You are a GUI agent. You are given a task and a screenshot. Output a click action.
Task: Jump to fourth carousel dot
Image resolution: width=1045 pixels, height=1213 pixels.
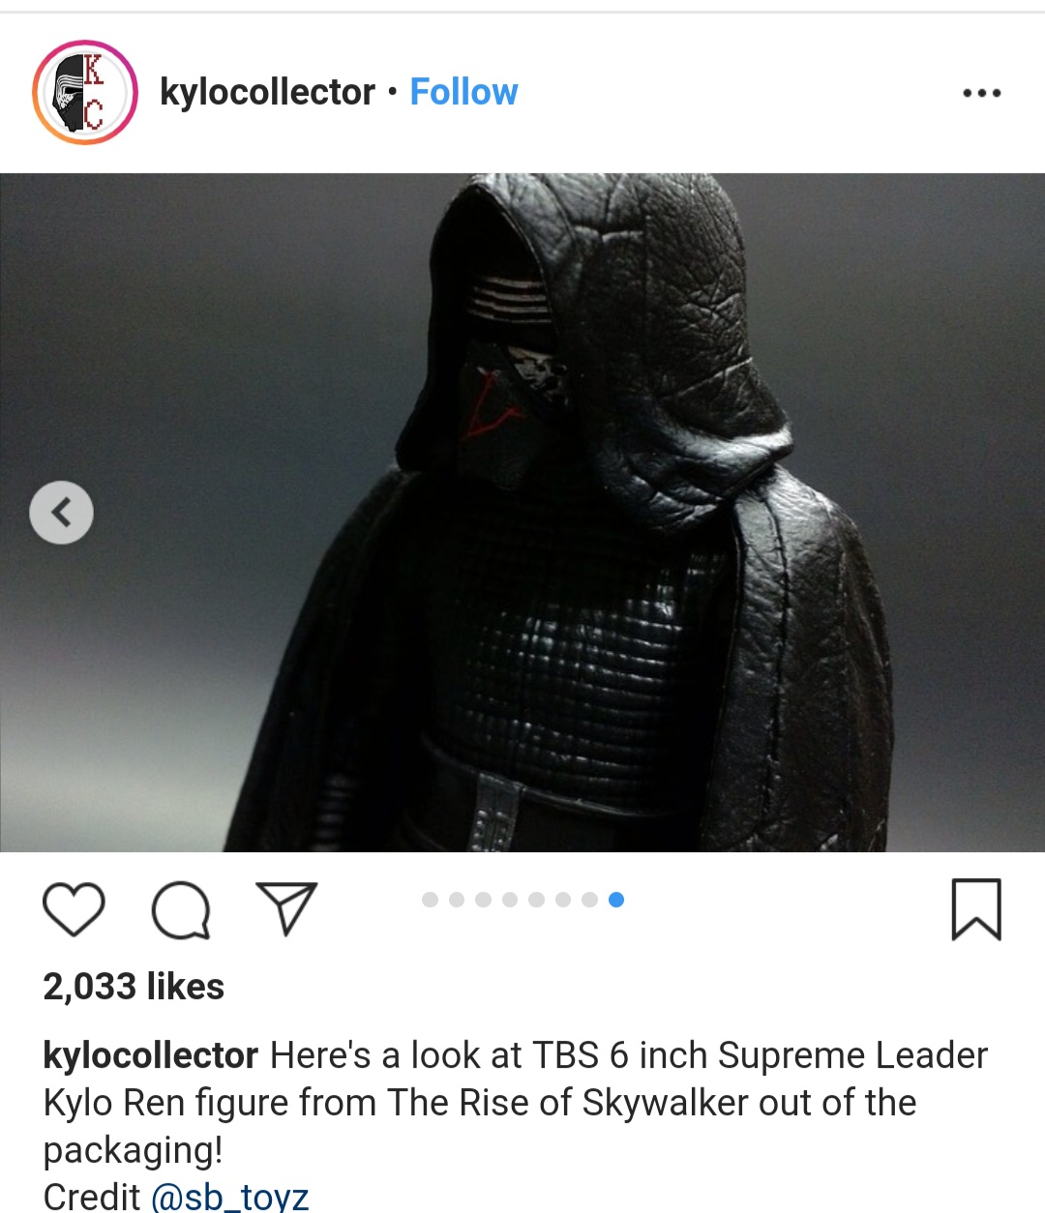click(510, 900)
